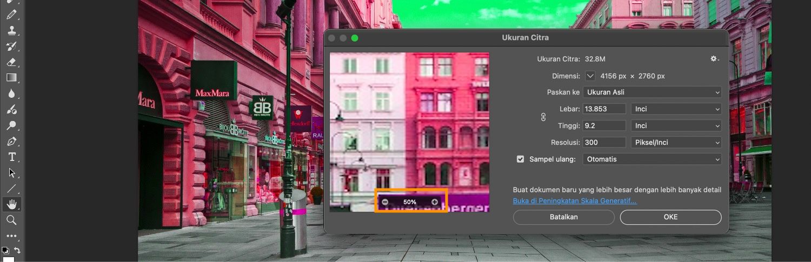Open the Lebar unit Inci dropdown
This screenshot has width=811, height=262.
coord(676,109)
